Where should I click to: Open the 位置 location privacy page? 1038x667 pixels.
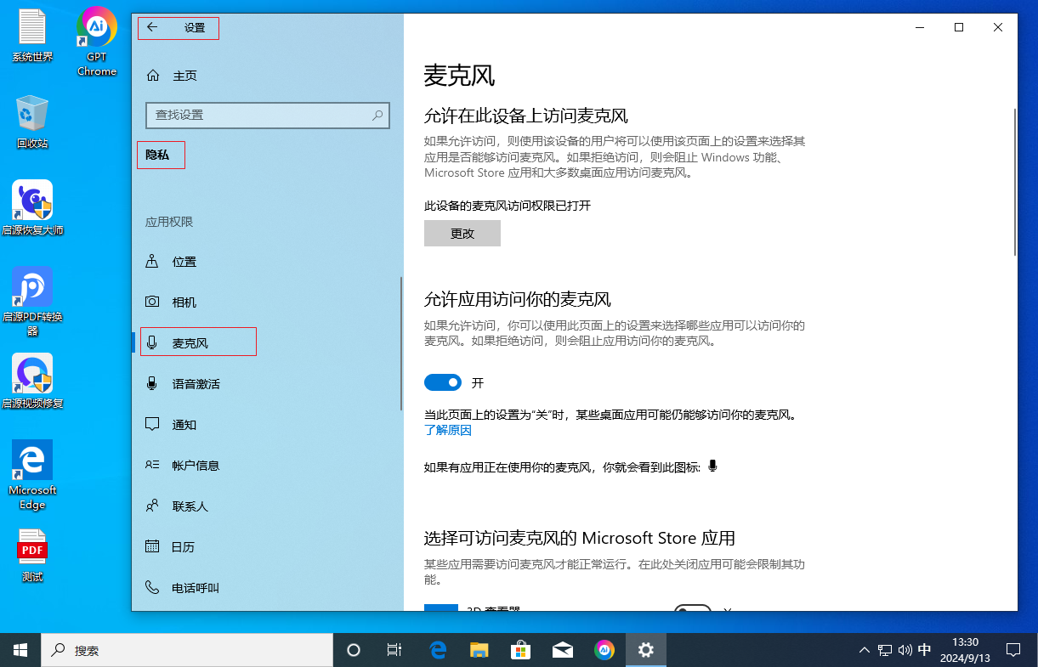click(184, 262)
